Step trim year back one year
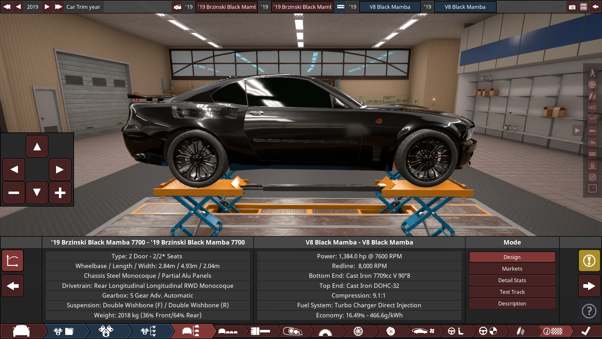This screenshot has width=602, height=339. [18, 7]
